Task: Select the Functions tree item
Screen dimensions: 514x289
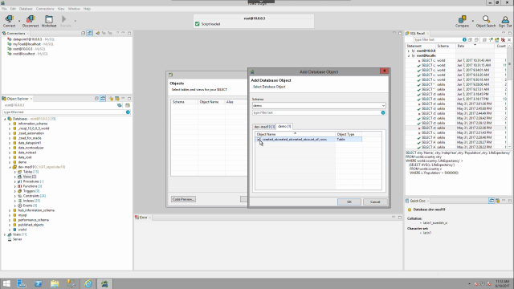Action: click(x=29, y=186)
